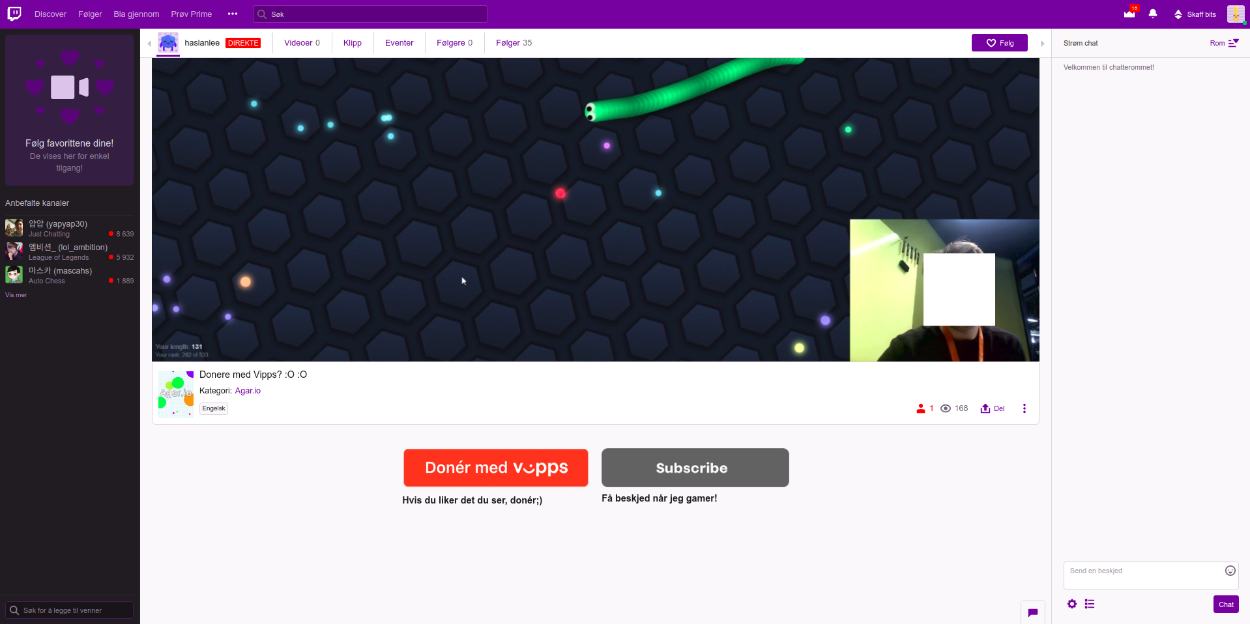Collapse the left sidebar arrow
1250x624 pixels.
point(149,44)
